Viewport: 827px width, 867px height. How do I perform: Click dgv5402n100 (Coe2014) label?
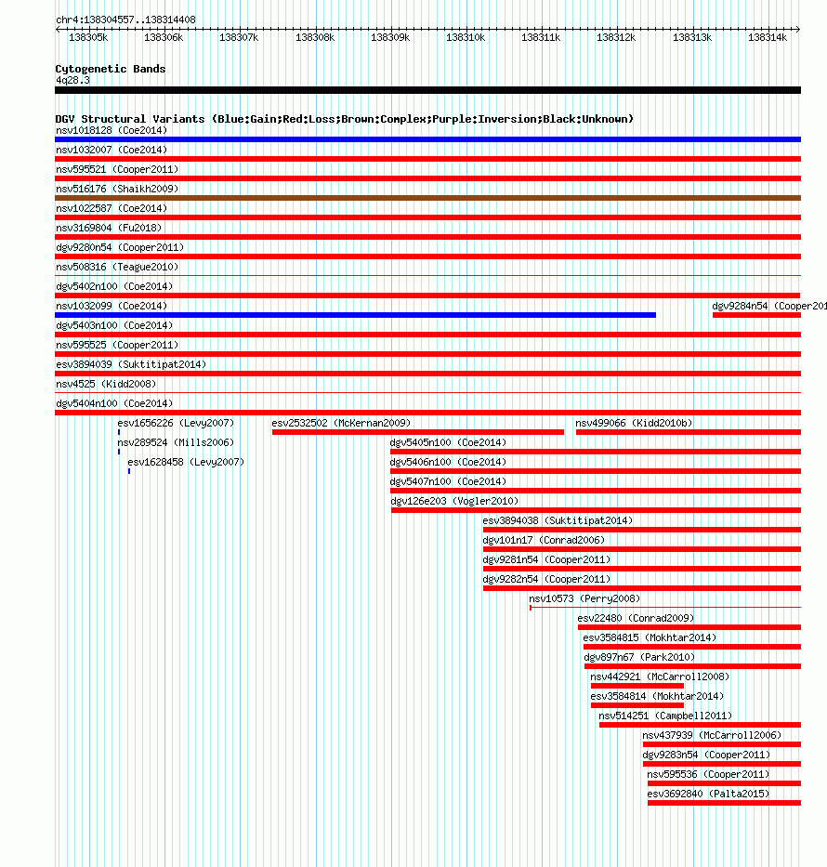pyautogui.click(x=114, y=286)
